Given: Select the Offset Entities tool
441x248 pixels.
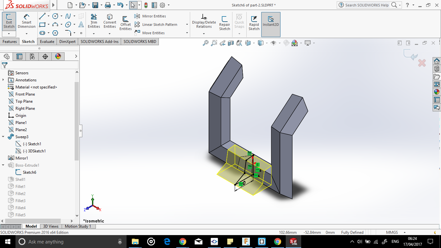Looking at the screenshot, I should 126,23.
